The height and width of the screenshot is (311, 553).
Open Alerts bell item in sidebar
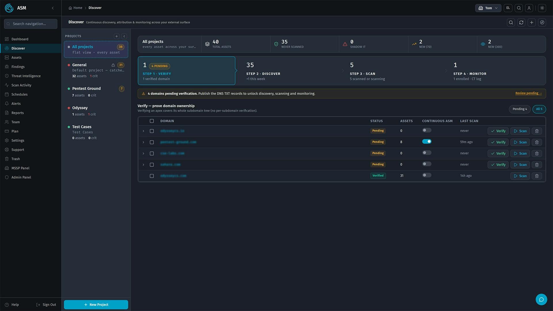tap(31, 104)
